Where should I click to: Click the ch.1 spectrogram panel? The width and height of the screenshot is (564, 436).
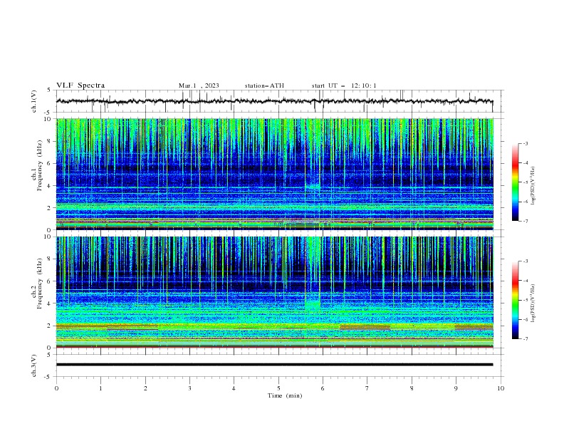[x=274, y=174]
